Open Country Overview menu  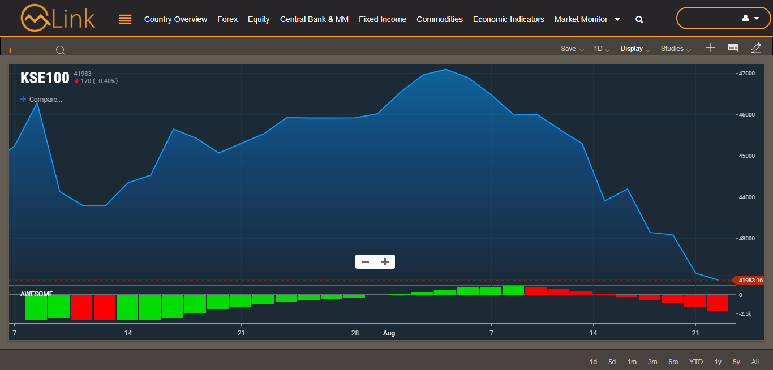176,19
